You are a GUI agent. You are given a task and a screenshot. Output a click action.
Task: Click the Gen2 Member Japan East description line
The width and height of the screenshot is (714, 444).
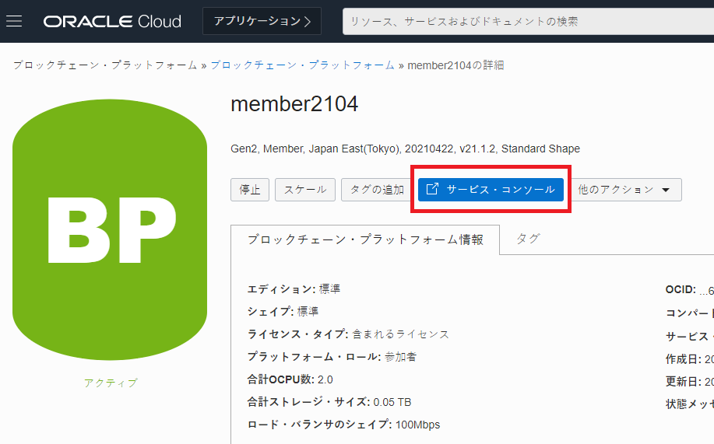405,149
